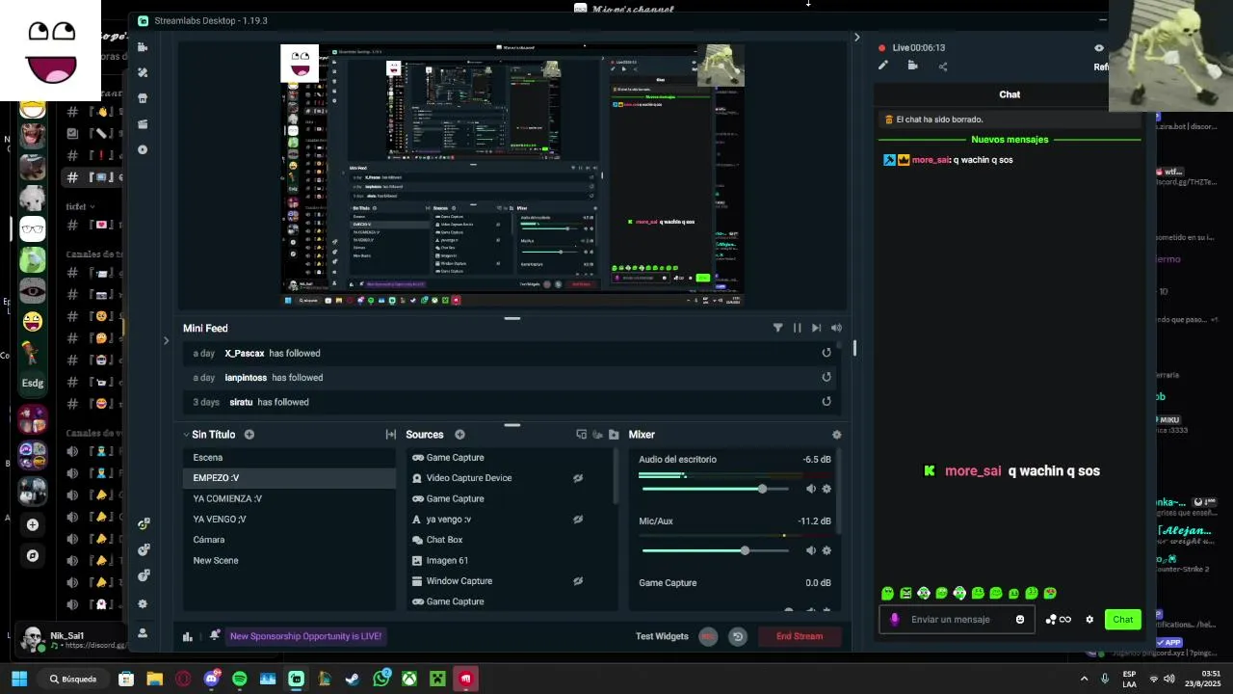Replay X_Pascax follow alert

click(826, 353)
